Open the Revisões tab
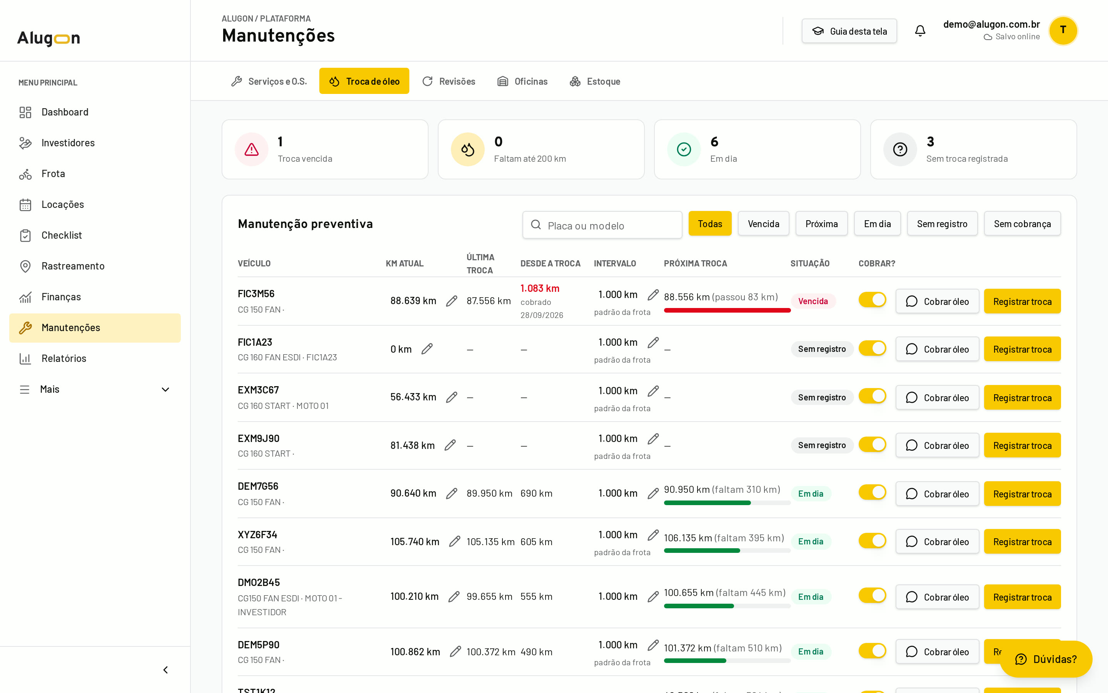 coord(449,81)
